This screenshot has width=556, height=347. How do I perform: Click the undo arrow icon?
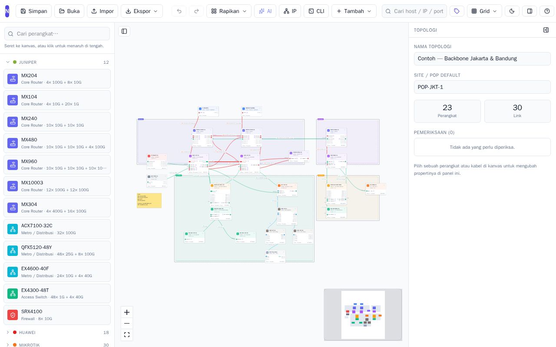(179, 11)
